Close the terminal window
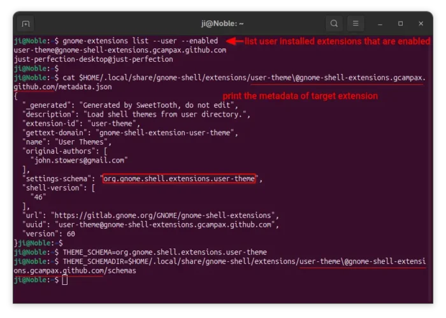The image size is (446, 318). [419, 24]
